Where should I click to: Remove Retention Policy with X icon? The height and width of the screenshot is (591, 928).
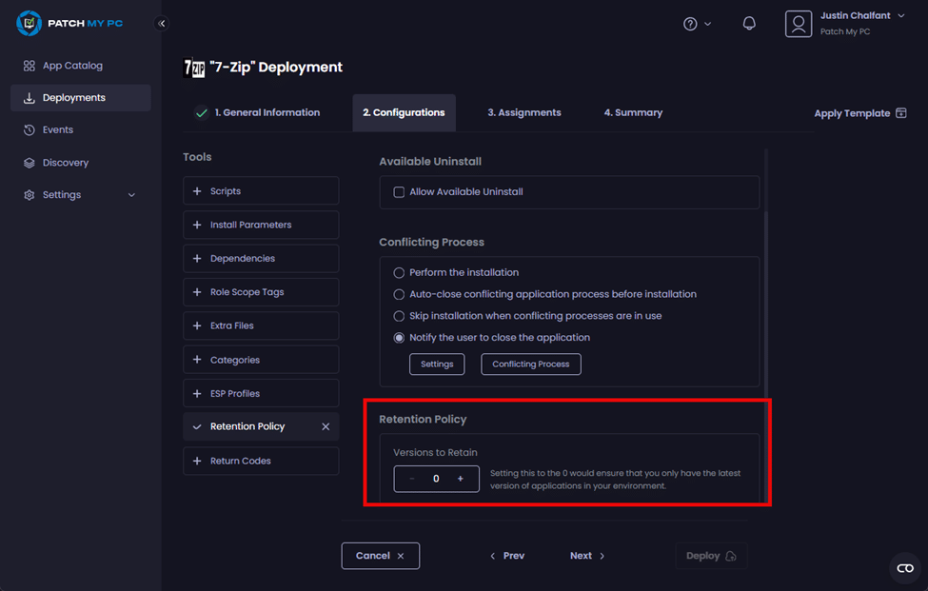[x=326, y=426]
